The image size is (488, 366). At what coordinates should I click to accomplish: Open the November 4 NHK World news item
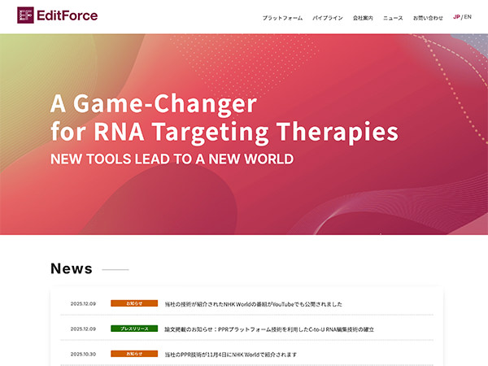point(230,355)
